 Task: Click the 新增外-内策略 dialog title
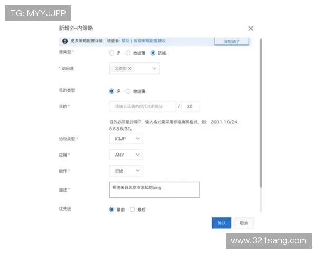(x=76, y=28)
